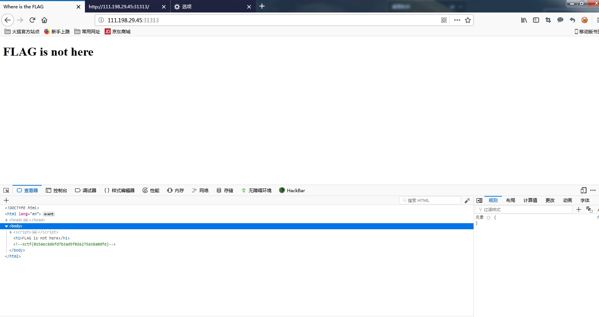Open DevTools more options three-dot menu
Viewport: 599px width, 317px height.
pyautogui.click(x=593, y=190)
